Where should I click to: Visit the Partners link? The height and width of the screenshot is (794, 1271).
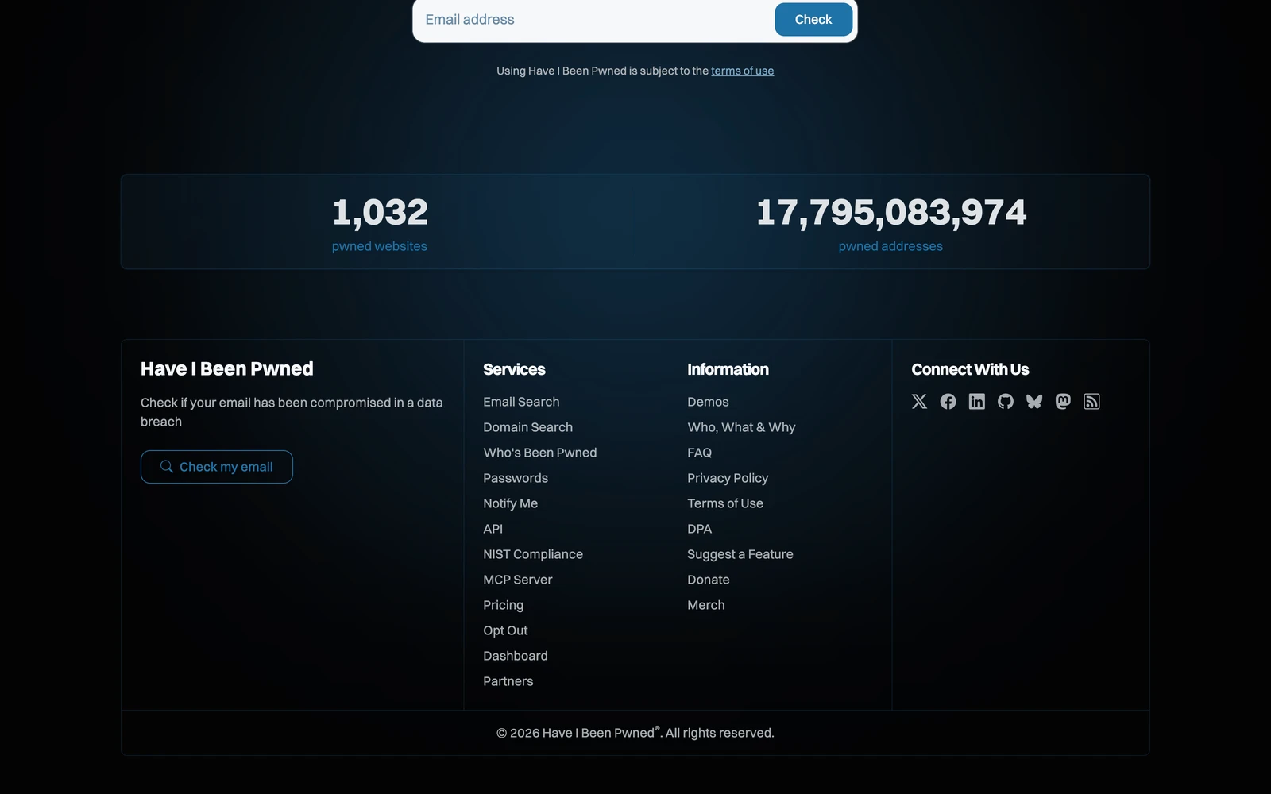(508, 681)
